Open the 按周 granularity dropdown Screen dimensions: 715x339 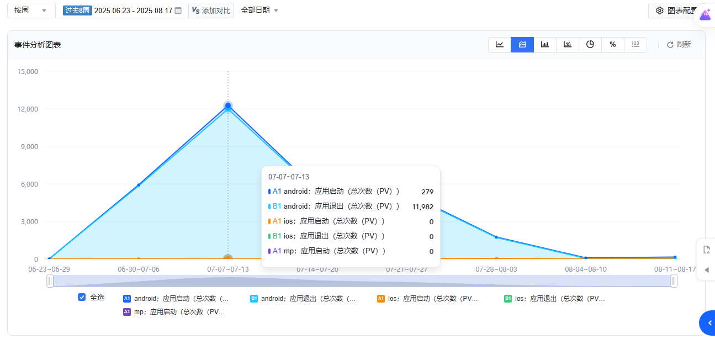click(x=31, y=10)
